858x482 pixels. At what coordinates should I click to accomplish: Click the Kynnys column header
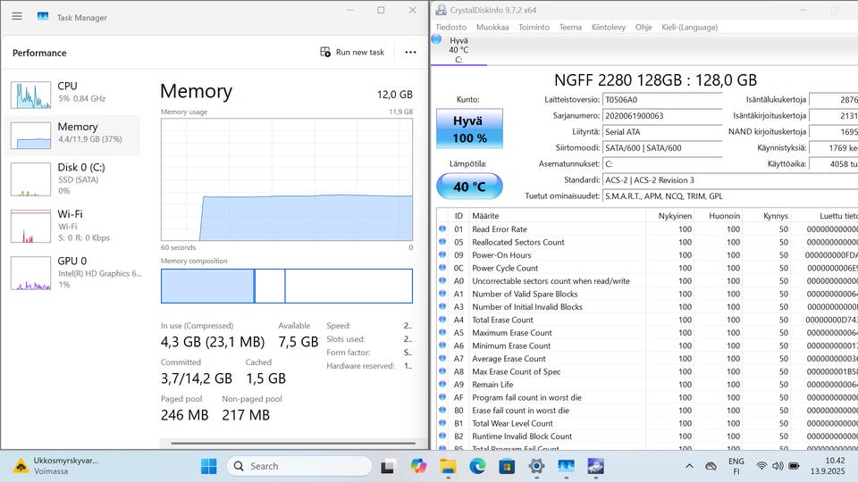coord(767,215)
